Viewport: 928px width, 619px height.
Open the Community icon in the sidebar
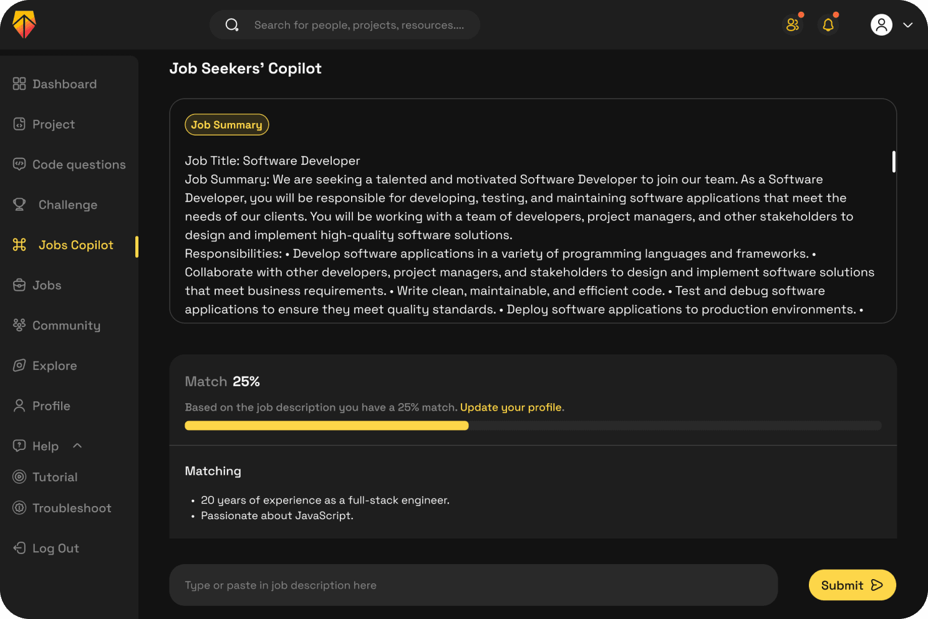pos(19,325)
